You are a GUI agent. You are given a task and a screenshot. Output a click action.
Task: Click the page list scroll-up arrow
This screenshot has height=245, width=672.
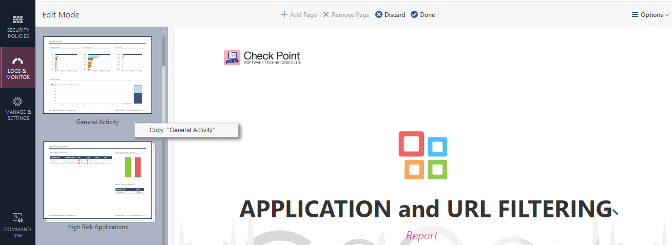click(x=164, y=32)
